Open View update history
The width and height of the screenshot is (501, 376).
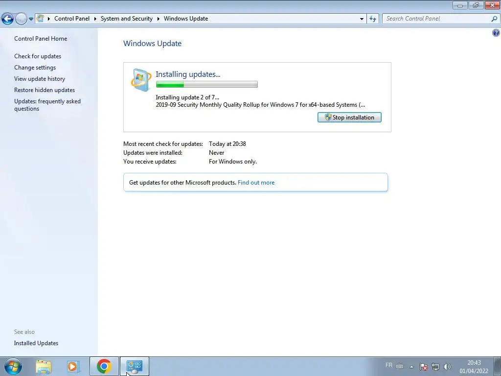[x=40, y=79]
